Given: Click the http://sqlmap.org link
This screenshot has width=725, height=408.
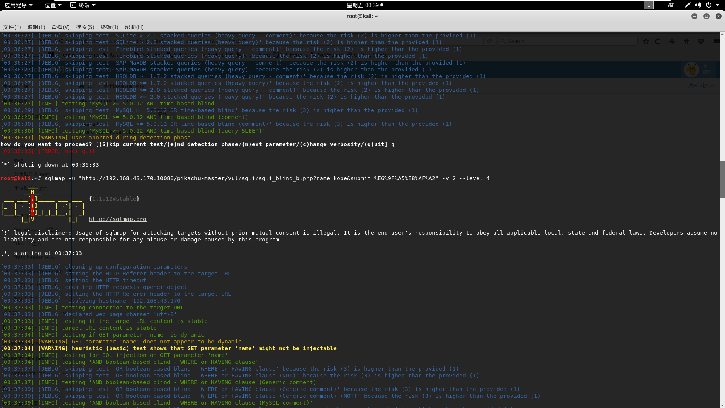Looking at the screenshot, I should coord(117,219).
